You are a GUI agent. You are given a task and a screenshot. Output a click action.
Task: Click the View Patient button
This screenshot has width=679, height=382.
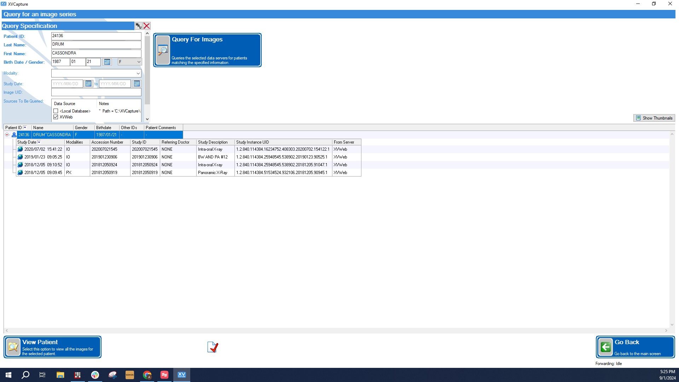click(x=53, y=347)
